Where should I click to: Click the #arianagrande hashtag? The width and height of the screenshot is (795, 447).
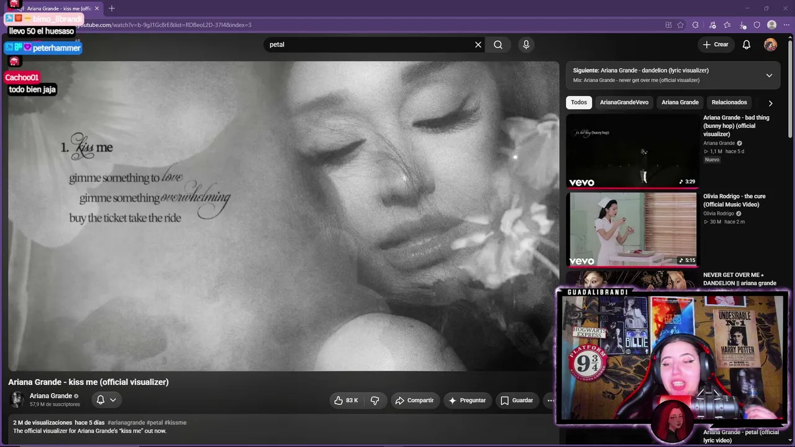tap(126, 423)
